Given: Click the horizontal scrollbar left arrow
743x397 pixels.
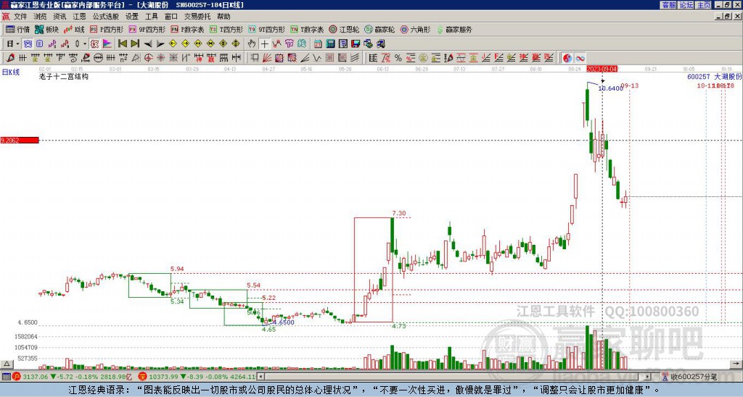Looking at the screenshot, I should pyautogui.click(x=260, y=377).
